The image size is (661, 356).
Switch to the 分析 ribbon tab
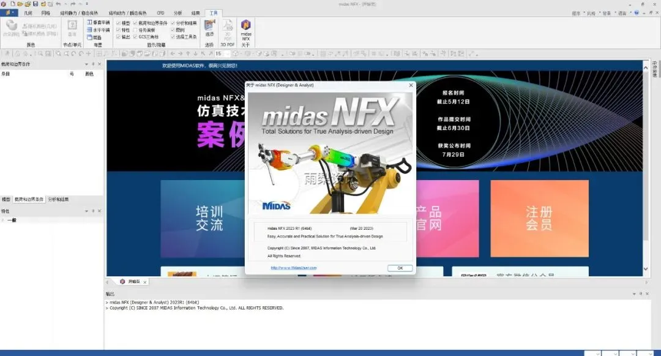click(178, 13)
